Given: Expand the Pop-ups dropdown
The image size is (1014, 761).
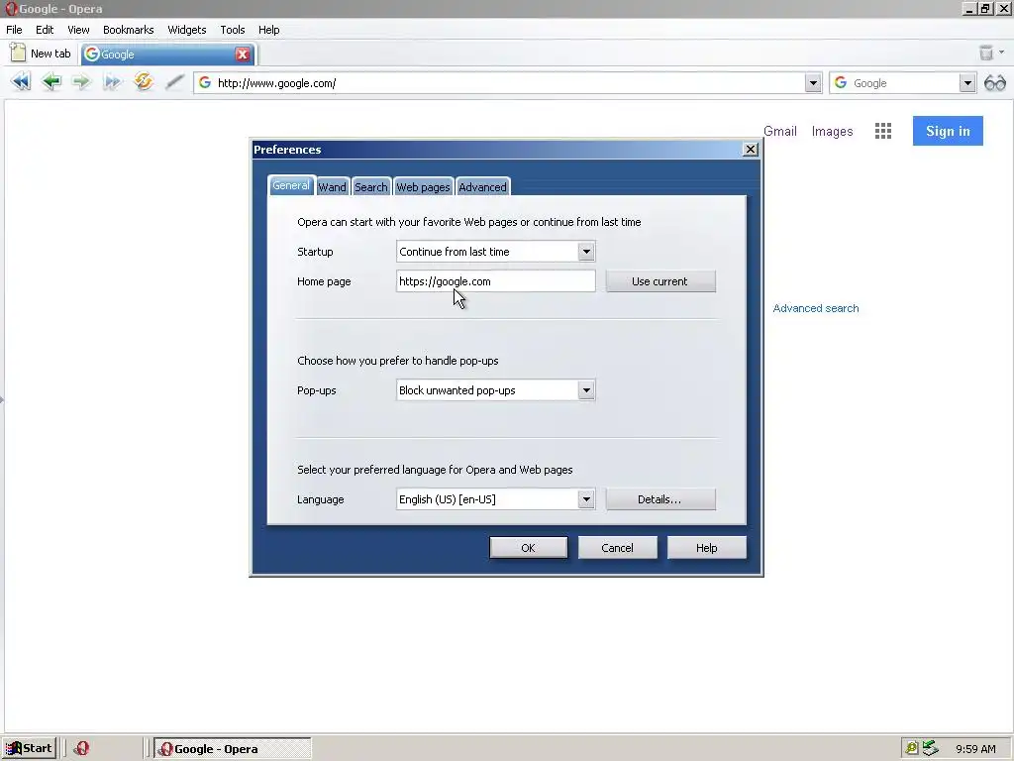Looking at the screenshot, I should pos(586,390).
